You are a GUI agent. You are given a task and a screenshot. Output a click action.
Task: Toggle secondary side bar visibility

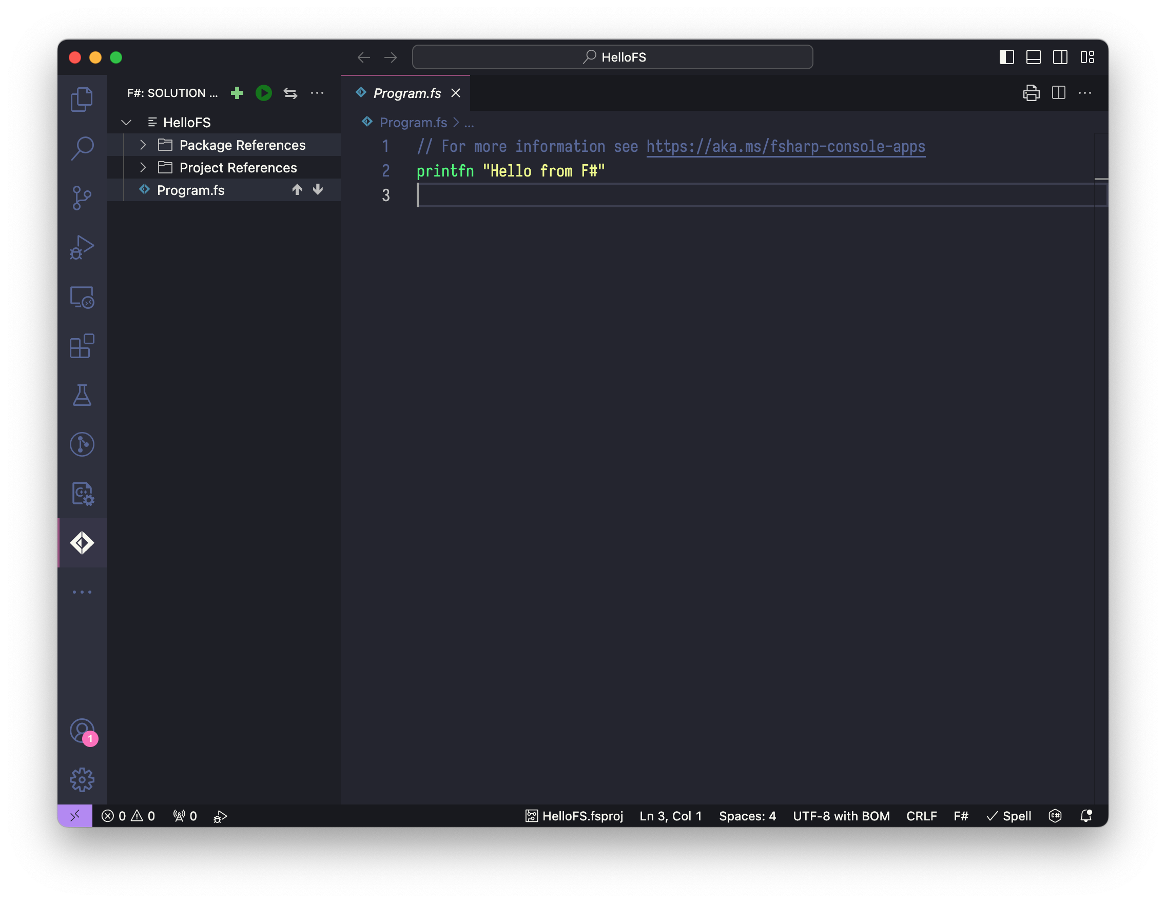click(1060, 57)
